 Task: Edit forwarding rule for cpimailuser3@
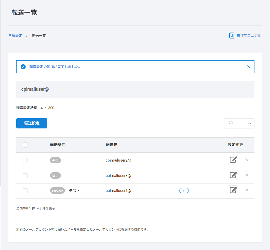233,175
